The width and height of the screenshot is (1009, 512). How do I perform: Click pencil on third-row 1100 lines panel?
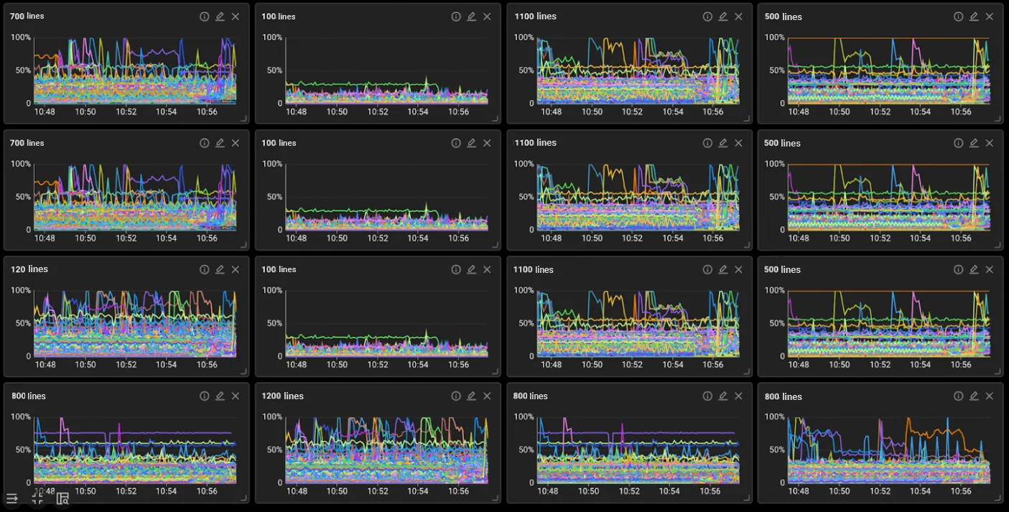pyautogui.click(x=722, y=269)
